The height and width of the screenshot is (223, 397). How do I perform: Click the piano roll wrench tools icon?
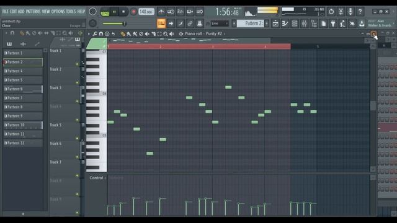(x=95, y=33)
